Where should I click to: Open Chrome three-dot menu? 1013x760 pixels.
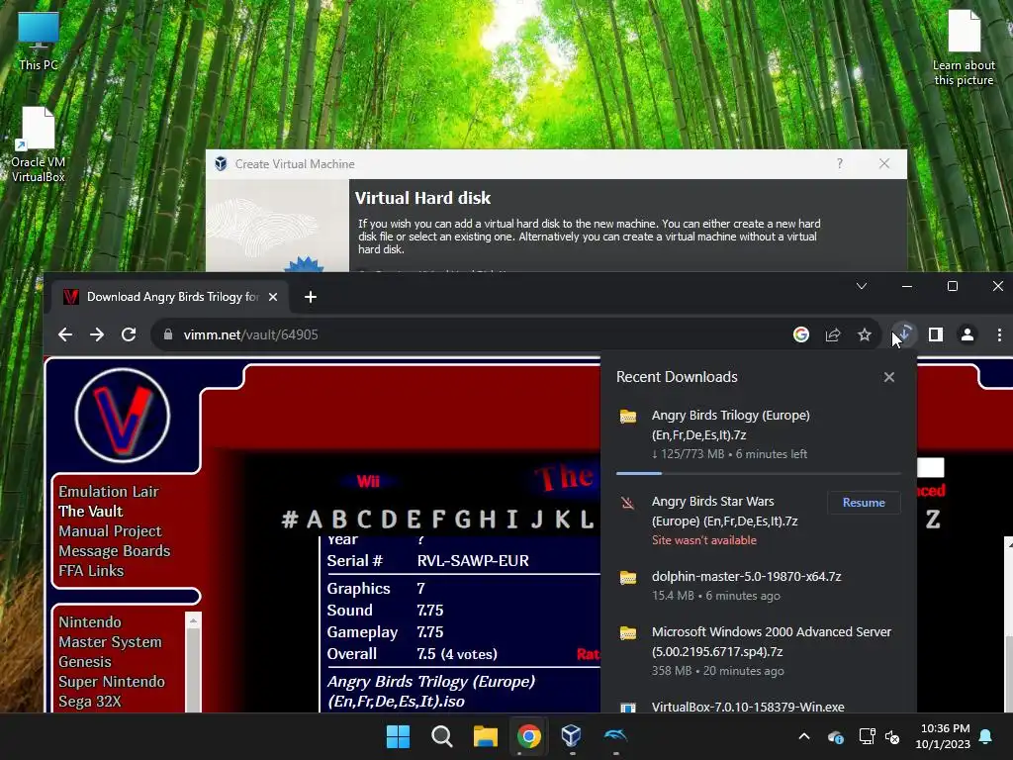(x=999, y=334)
